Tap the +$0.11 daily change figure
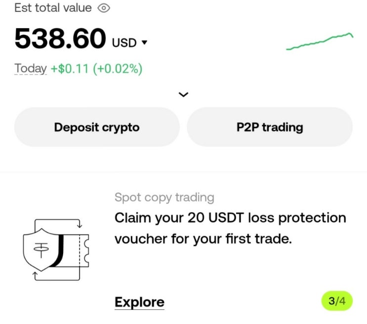The image size is (367, 324). [x=69, y=69]
